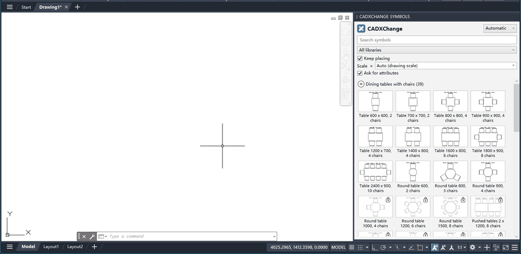The image size is (521, 254).
Task: Switch to the Model tab
Action: (x=28, y=247)
